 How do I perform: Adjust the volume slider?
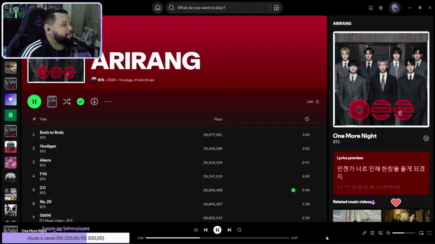[x=404, y=233]
